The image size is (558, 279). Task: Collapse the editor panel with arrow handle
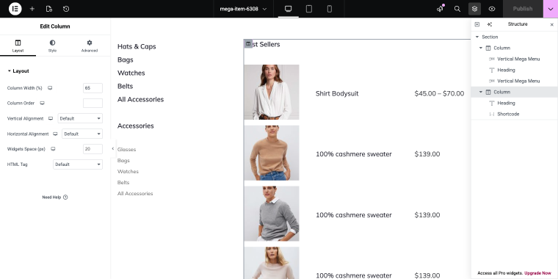pos(112,149)
